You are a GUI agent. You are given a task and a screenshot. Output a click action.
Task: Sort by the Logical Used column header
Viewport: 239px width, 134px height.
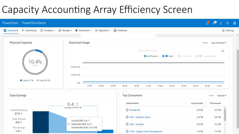[197, 103]
